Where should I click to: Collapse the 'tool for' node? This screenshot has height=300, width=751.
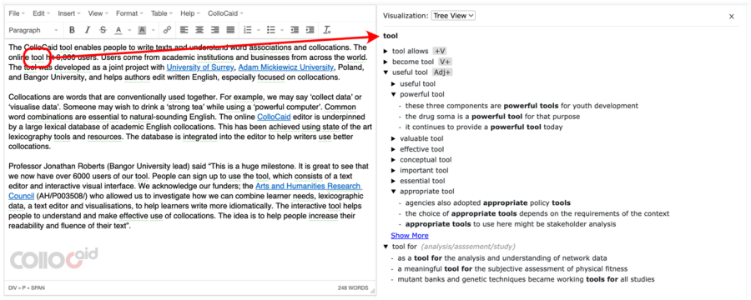click(x=386, y=247)
